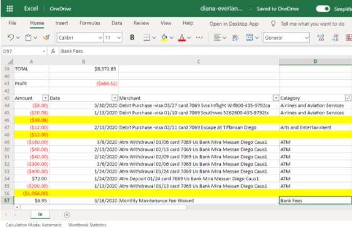Switch to the Review tab
This screenshot has width=352, height=228.
[x=141, y=23]
